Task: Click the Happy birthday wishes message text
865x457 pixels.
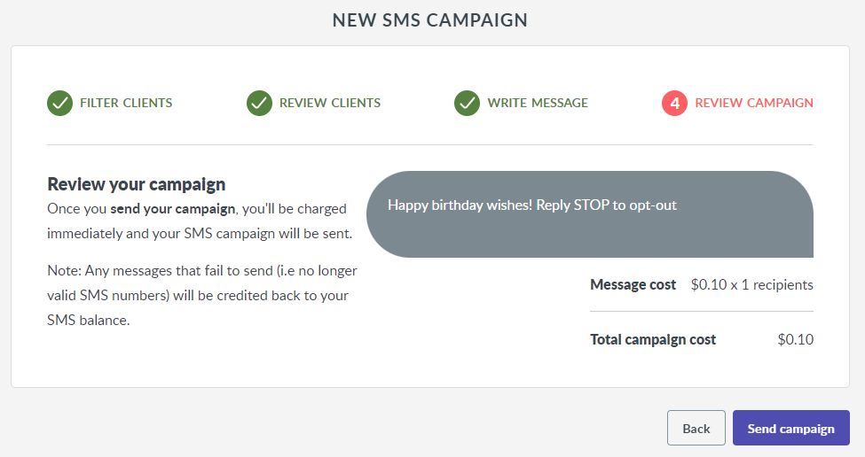Action: (532, 205)
